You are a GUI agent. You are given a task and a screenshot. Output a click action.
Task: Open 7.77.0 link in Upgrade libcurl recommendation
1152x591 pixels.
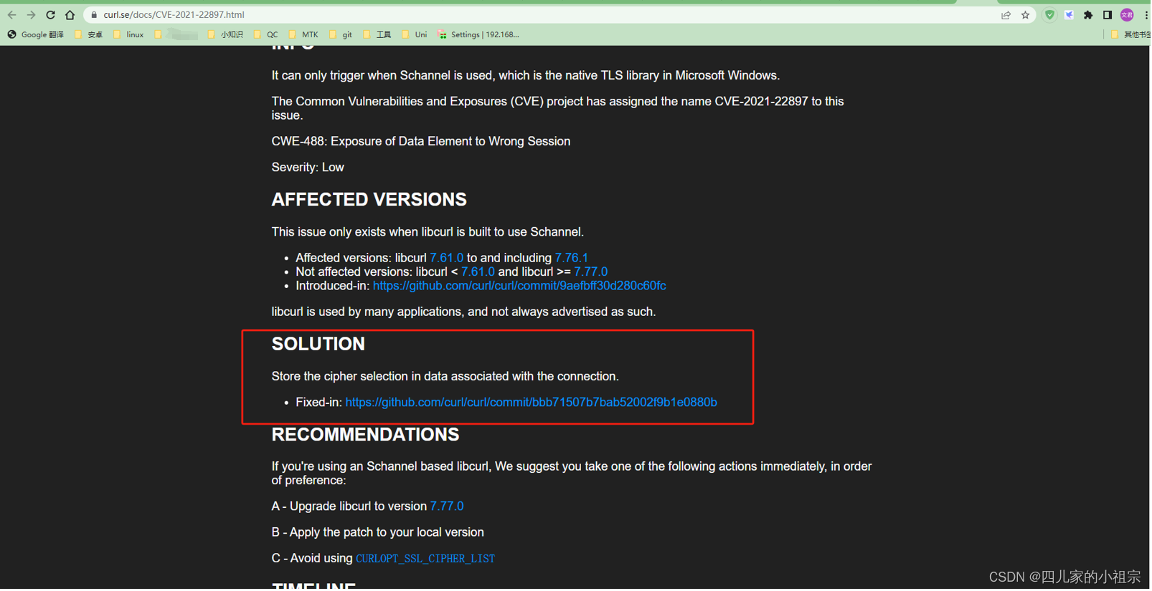tap(447, 506)
